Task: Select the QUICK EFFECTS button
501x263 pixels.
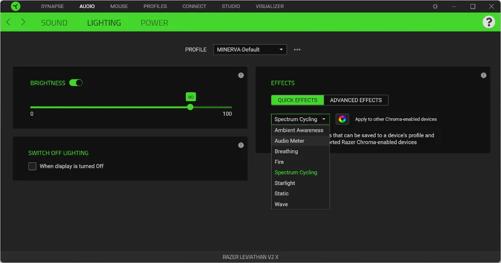Action: [298, 100]
